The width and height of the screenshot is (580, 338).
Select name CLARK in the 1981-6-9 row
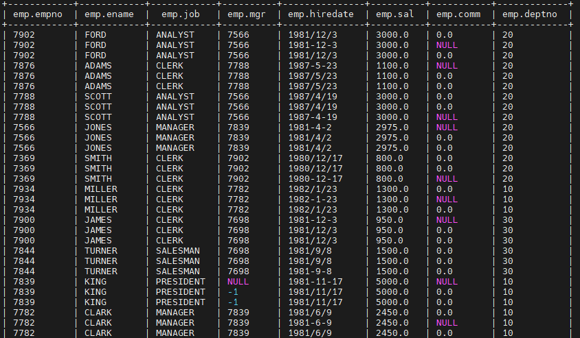click(x=98, y=322)
